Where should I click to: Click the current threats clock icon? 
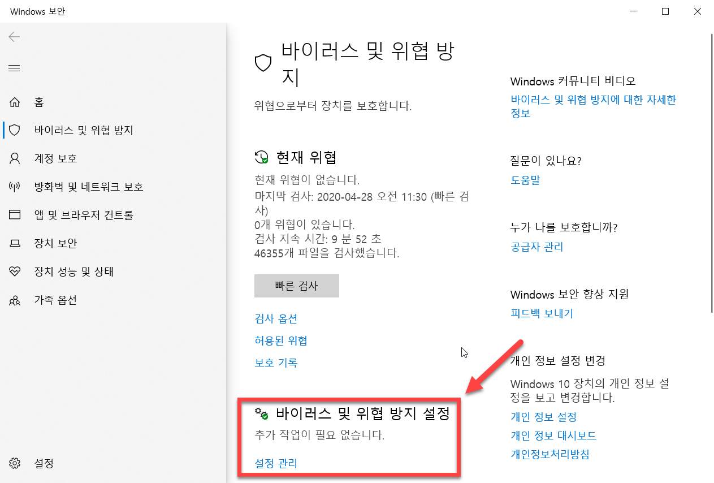point(261,157)
